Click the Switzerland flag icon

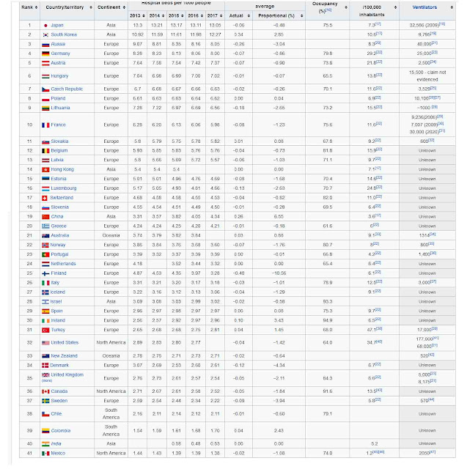coord(45,198)
